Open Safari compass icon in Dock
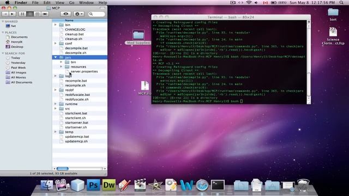The image size is (349, 196). pyautogui.click(x=202, y=185)
